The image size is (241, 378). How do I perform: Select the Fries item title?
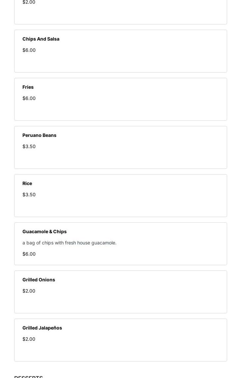click(28, 87)
